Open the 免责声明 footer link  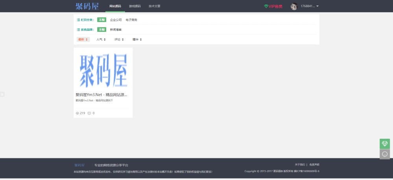coord(314,165)
